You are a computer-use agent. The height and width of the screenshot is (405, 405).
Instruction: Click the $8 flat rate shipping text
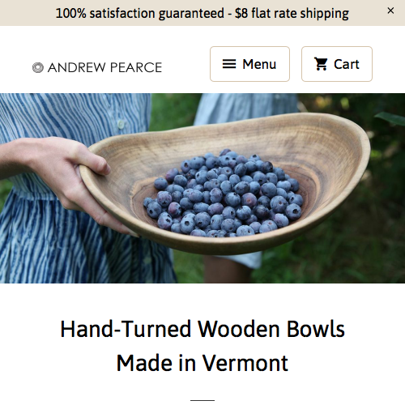(x=292, y=13)
